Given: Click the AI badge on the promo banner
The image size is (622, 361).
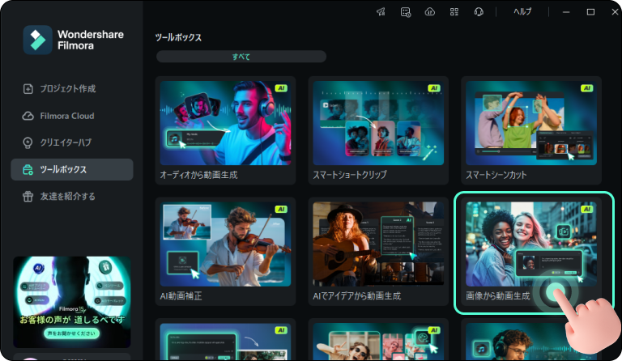Looking at the screenshot, I should pyautogui.click(x=39, y=270).
